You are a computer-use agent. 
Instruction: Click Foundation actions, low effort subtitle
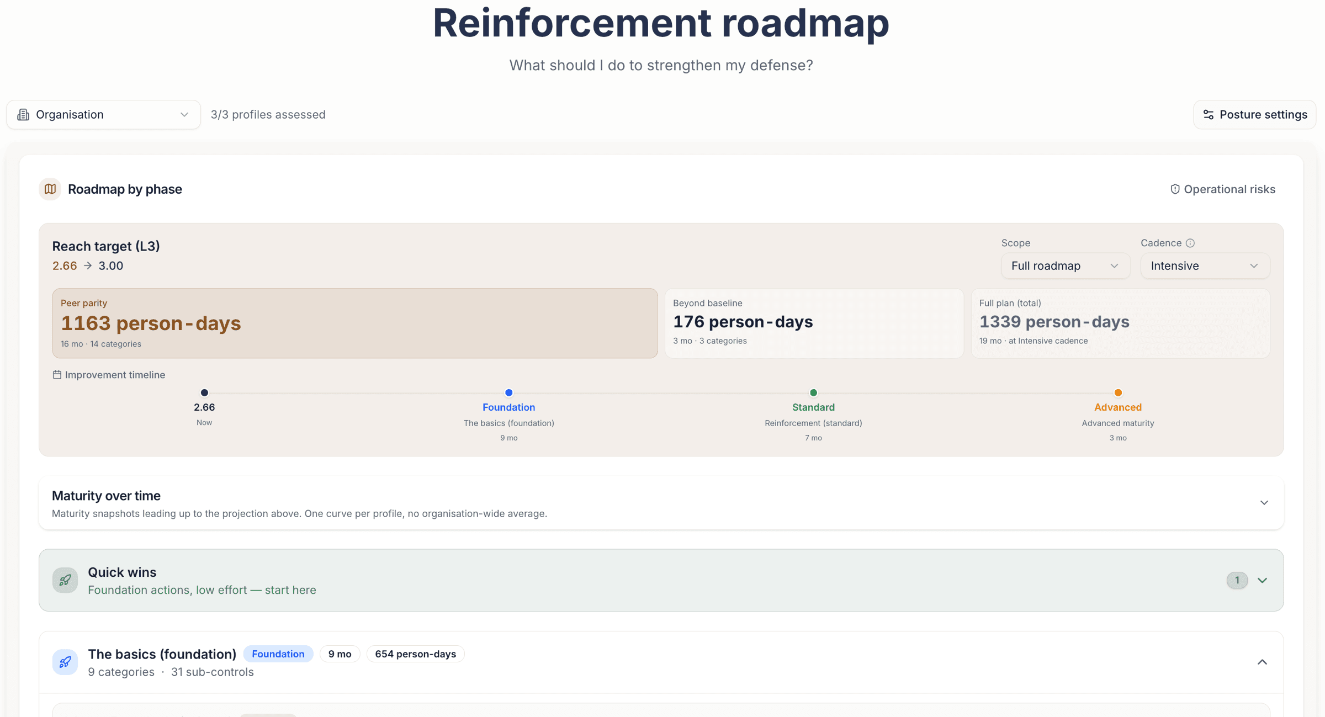click(x=202, y=589)
